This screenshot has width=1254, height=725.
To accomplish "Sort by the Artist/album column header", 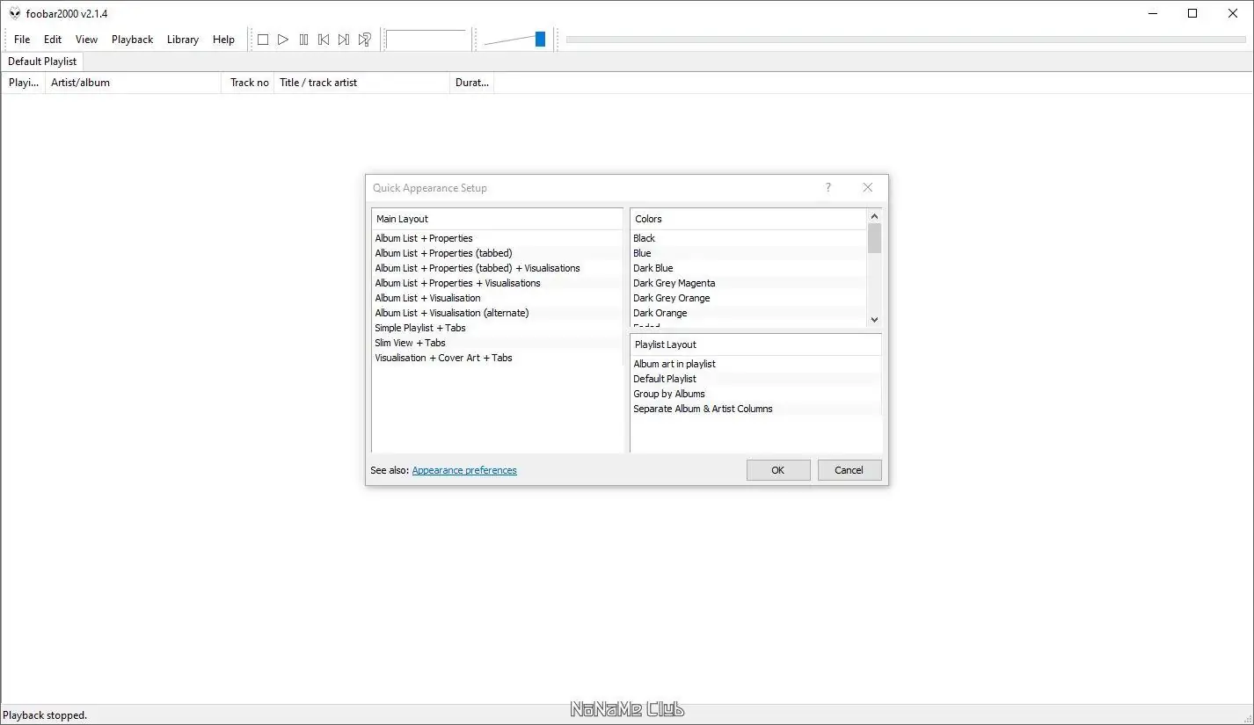I will click(x=133, y=83).
